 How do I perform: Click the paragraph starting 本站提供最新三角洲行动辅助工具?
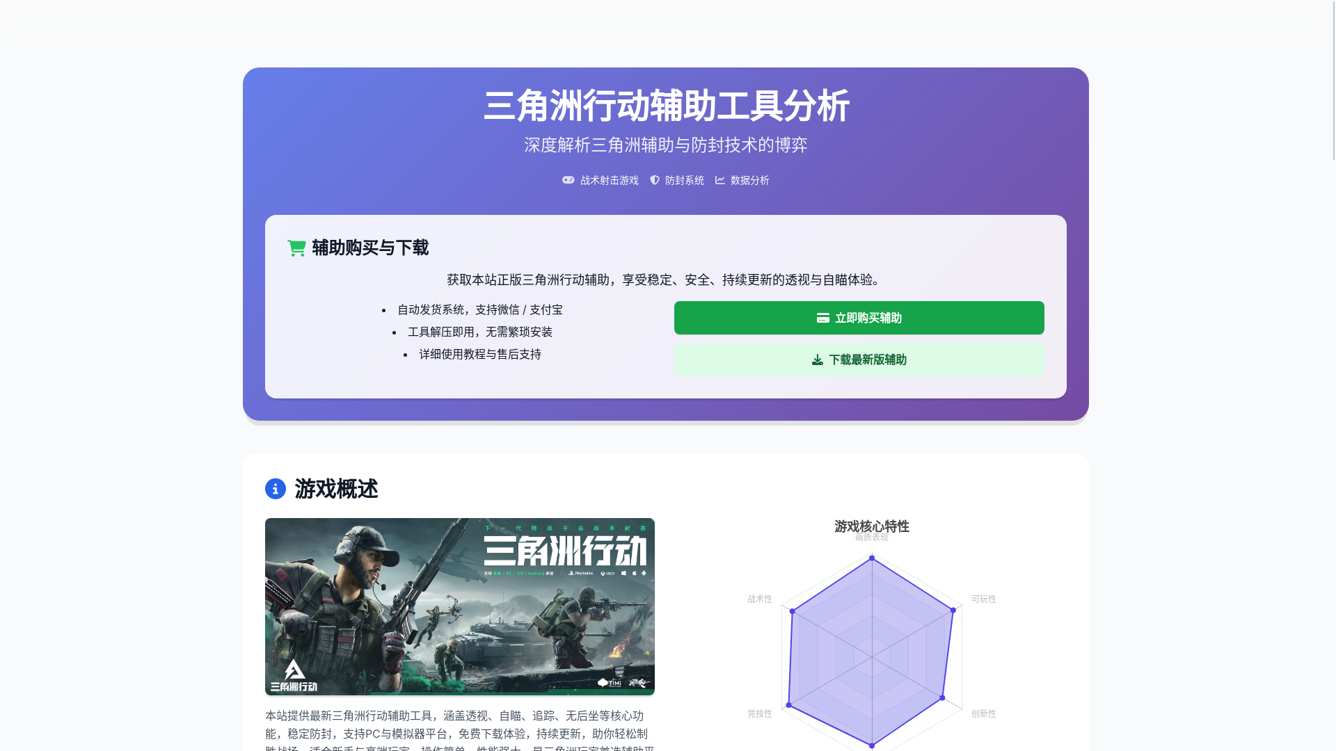[460, 730]
